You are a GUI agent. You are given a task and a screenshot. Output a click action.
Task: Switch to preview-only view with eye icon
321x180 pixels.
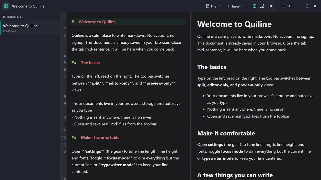(270, 6)
